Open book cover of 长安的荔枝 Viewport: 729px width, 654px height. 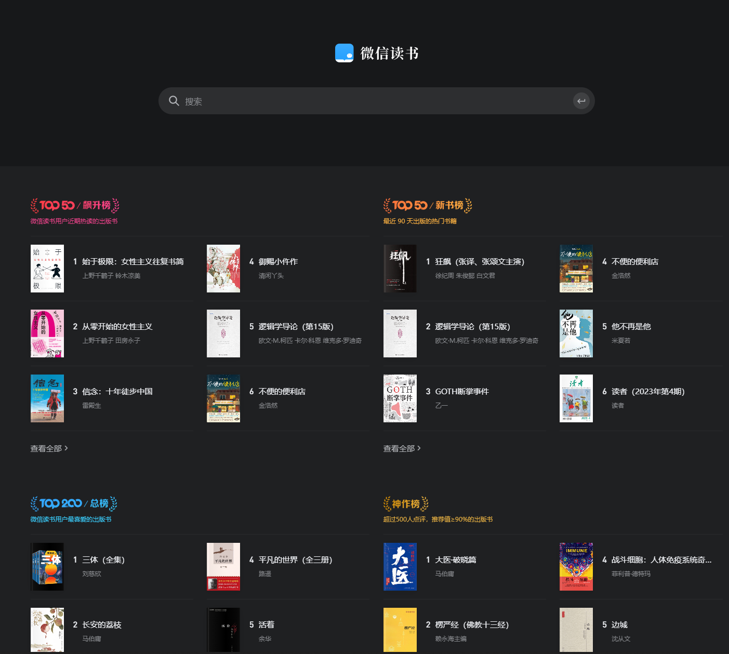(x=47, y=630)
